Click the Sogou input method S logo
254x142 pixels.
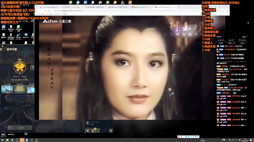point(178,137)
